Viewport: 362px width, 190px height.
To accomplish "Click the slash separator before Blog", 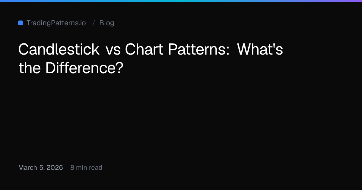I will coord(94,23).
